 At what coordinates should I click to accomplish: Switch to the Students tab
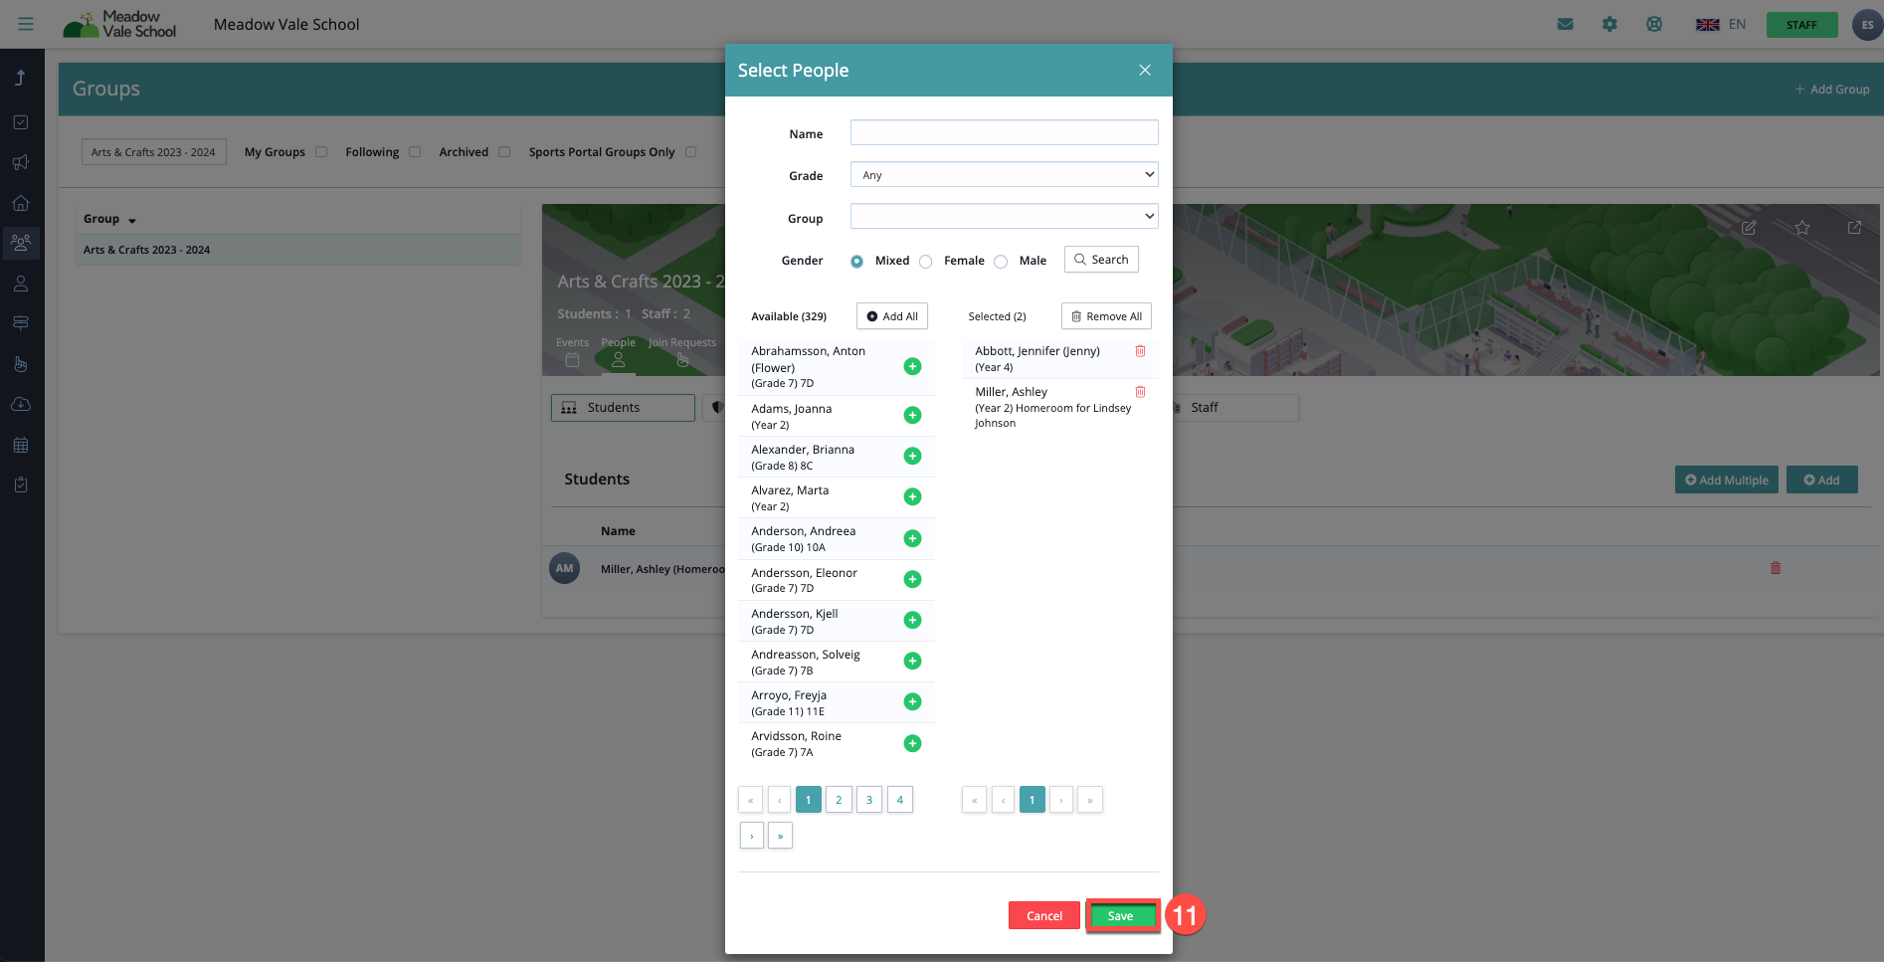coord(623,408)
